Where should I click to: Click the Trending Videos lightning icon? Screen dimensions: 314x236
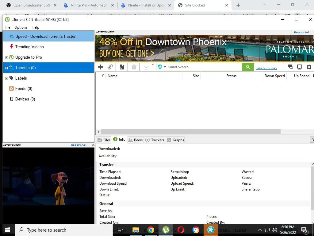click(x=11, y=47)
